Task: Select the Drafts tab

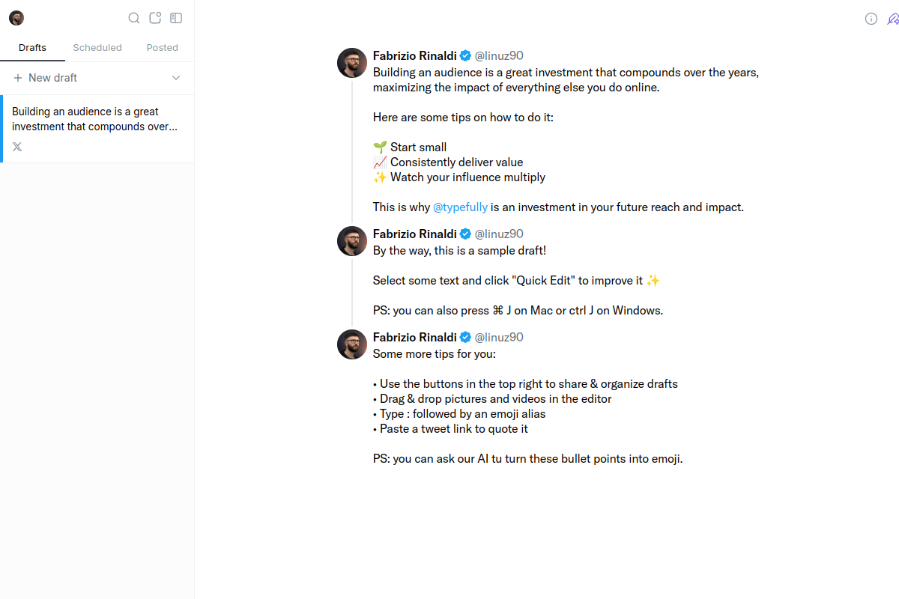Action: [32, 47]
